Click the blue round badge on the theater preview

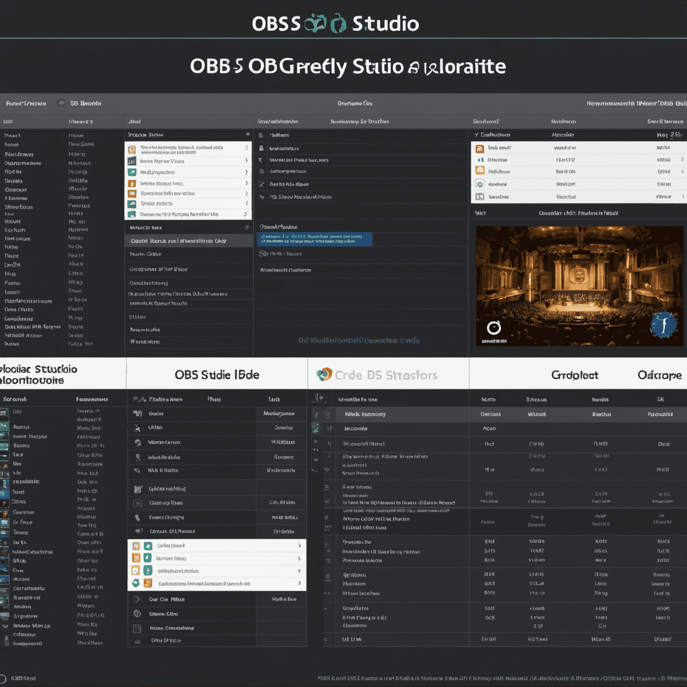click(664, 325)
